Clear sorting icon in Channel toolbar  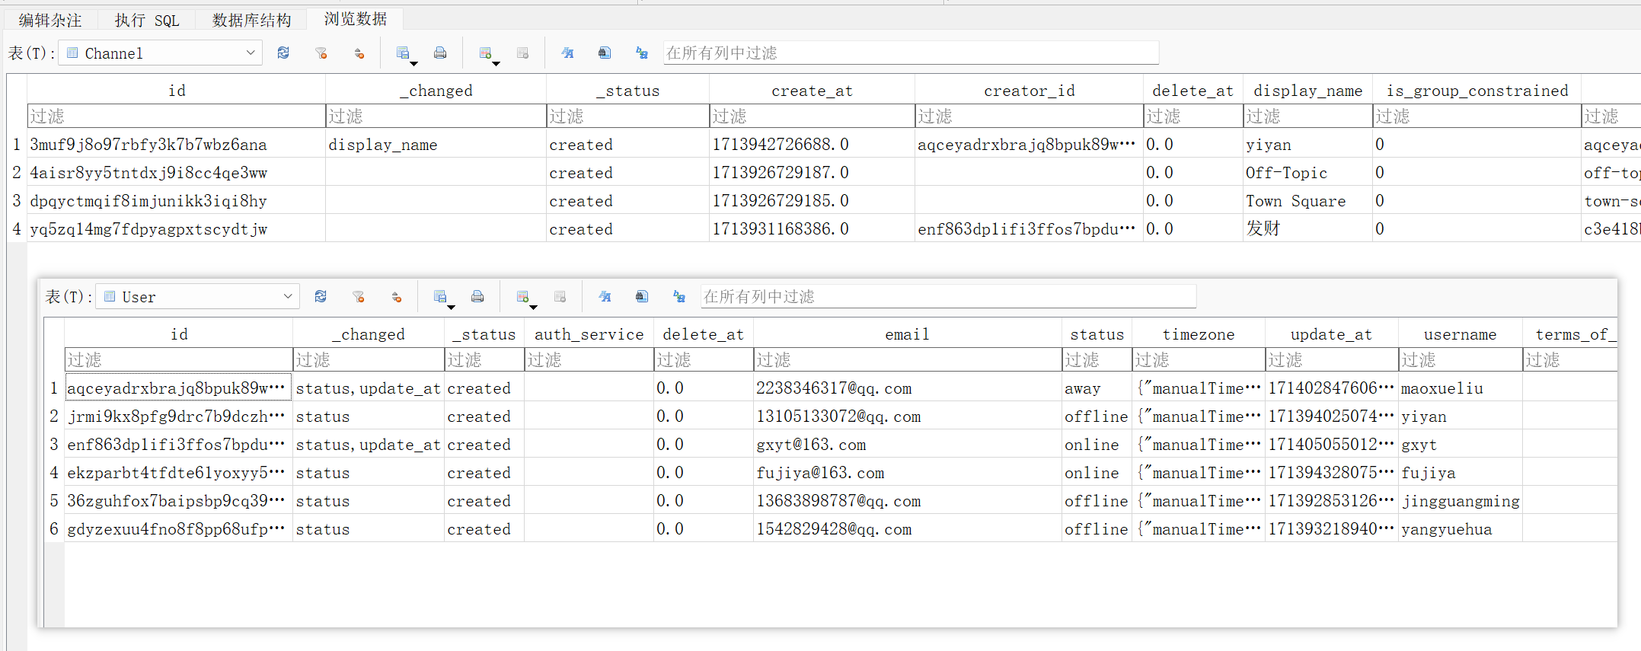click(359, 53)
